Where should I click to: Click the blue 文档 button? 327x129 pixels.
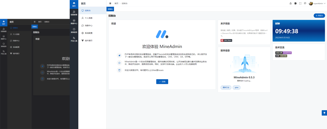click(x=162, y=82)
